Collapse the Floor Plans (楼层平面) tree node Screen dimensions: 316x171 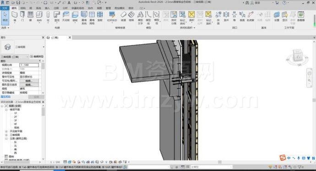pyautogui.click(x=6, y=110)
